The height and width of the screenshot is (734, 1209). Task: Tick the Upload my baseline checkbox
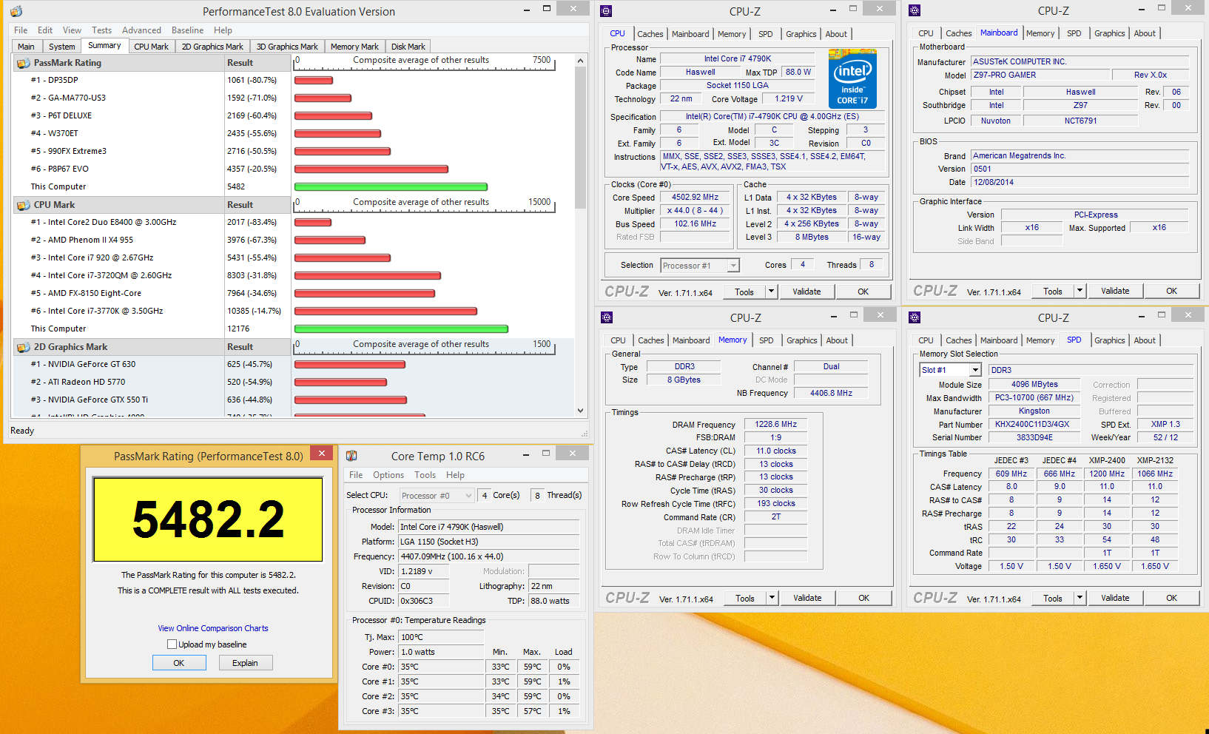tap(172, 644)
